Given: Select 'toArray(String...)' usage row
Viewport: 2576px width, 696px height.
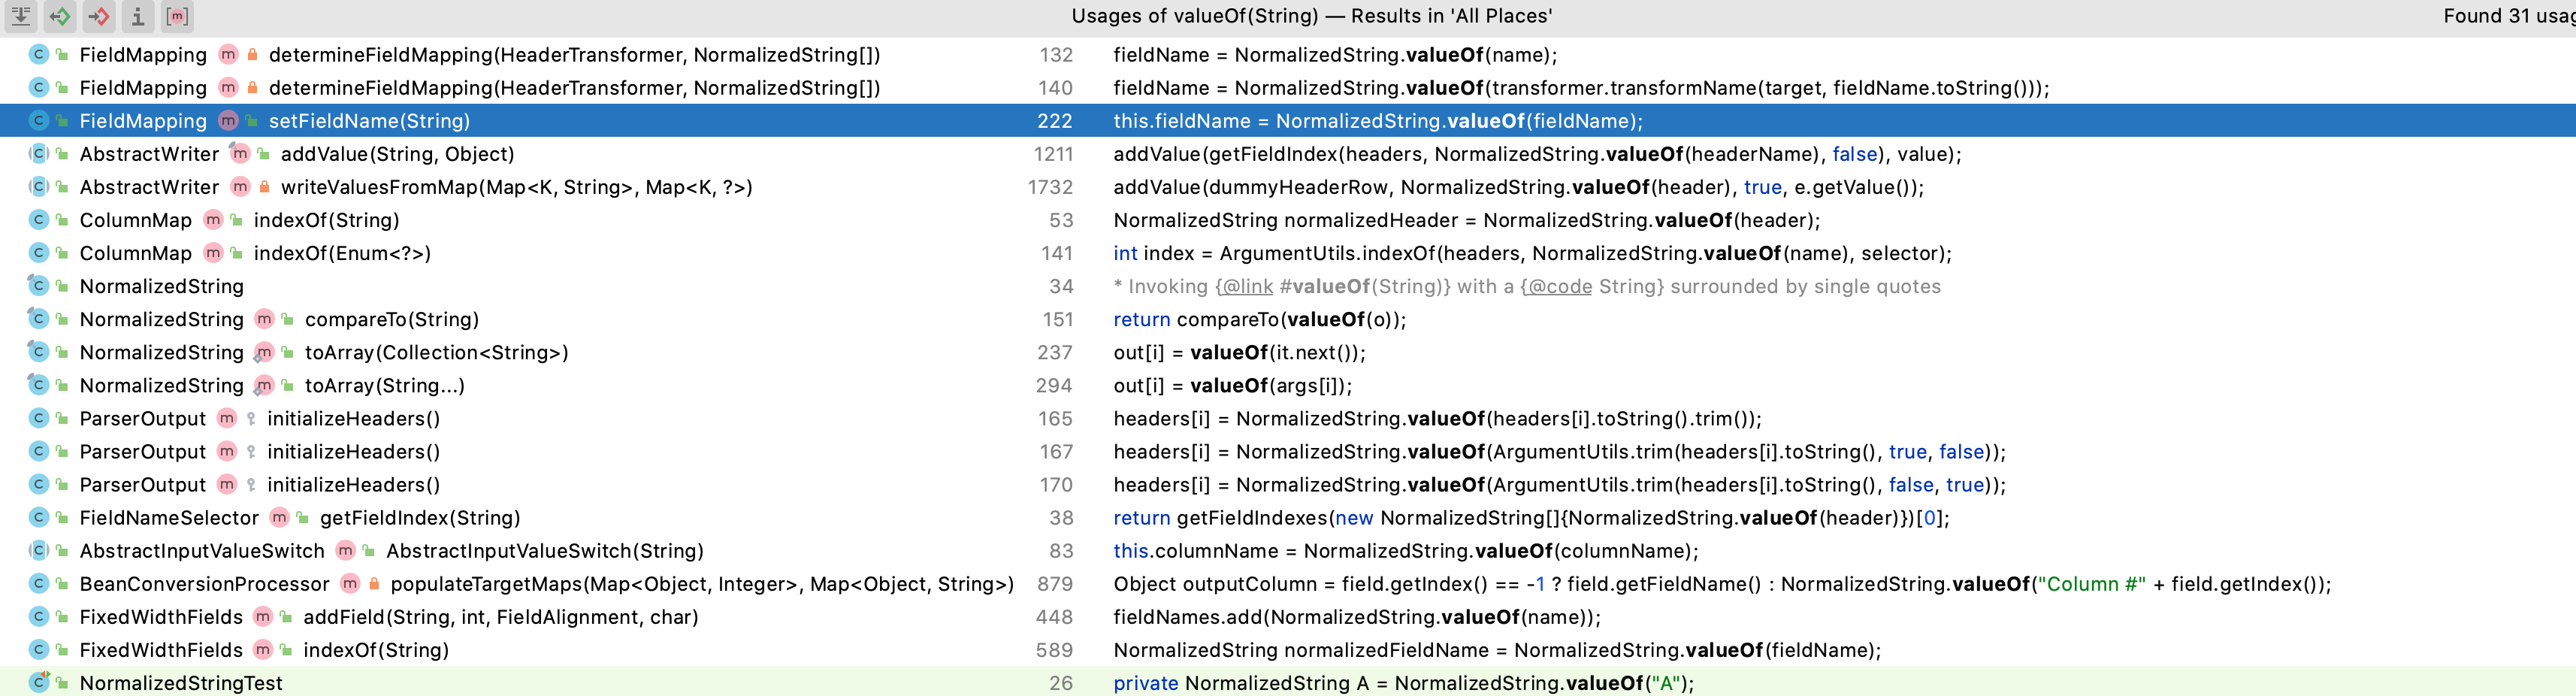Looking at the screenshot, I should point(1288,385).
